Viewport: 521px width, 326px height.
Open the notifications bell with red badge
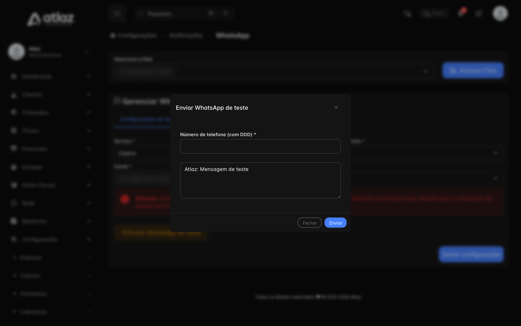click(461, 13)
